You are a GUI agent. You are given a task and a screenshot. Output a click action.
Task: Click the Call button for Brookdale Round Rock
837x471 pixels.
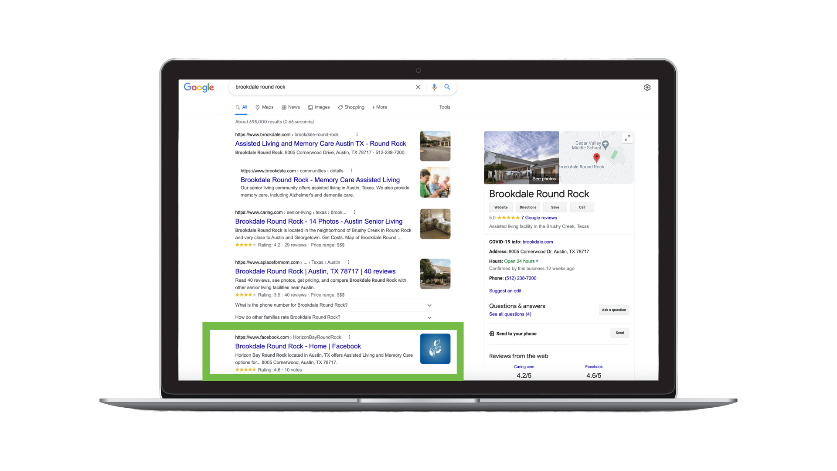coord(582,207)
